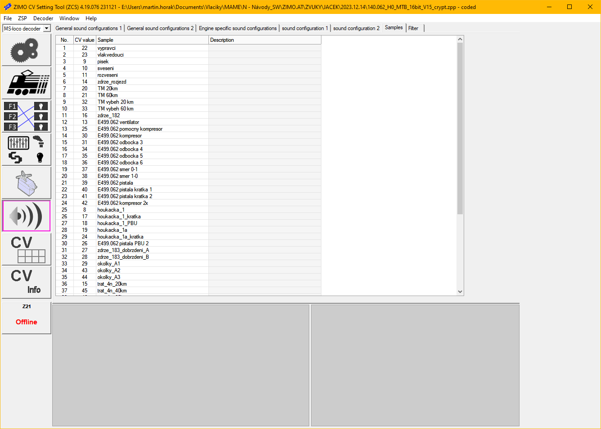601x429 pixels.
Task: Switch to Engine specific sound configurations tab
Action: pos(238,28)
